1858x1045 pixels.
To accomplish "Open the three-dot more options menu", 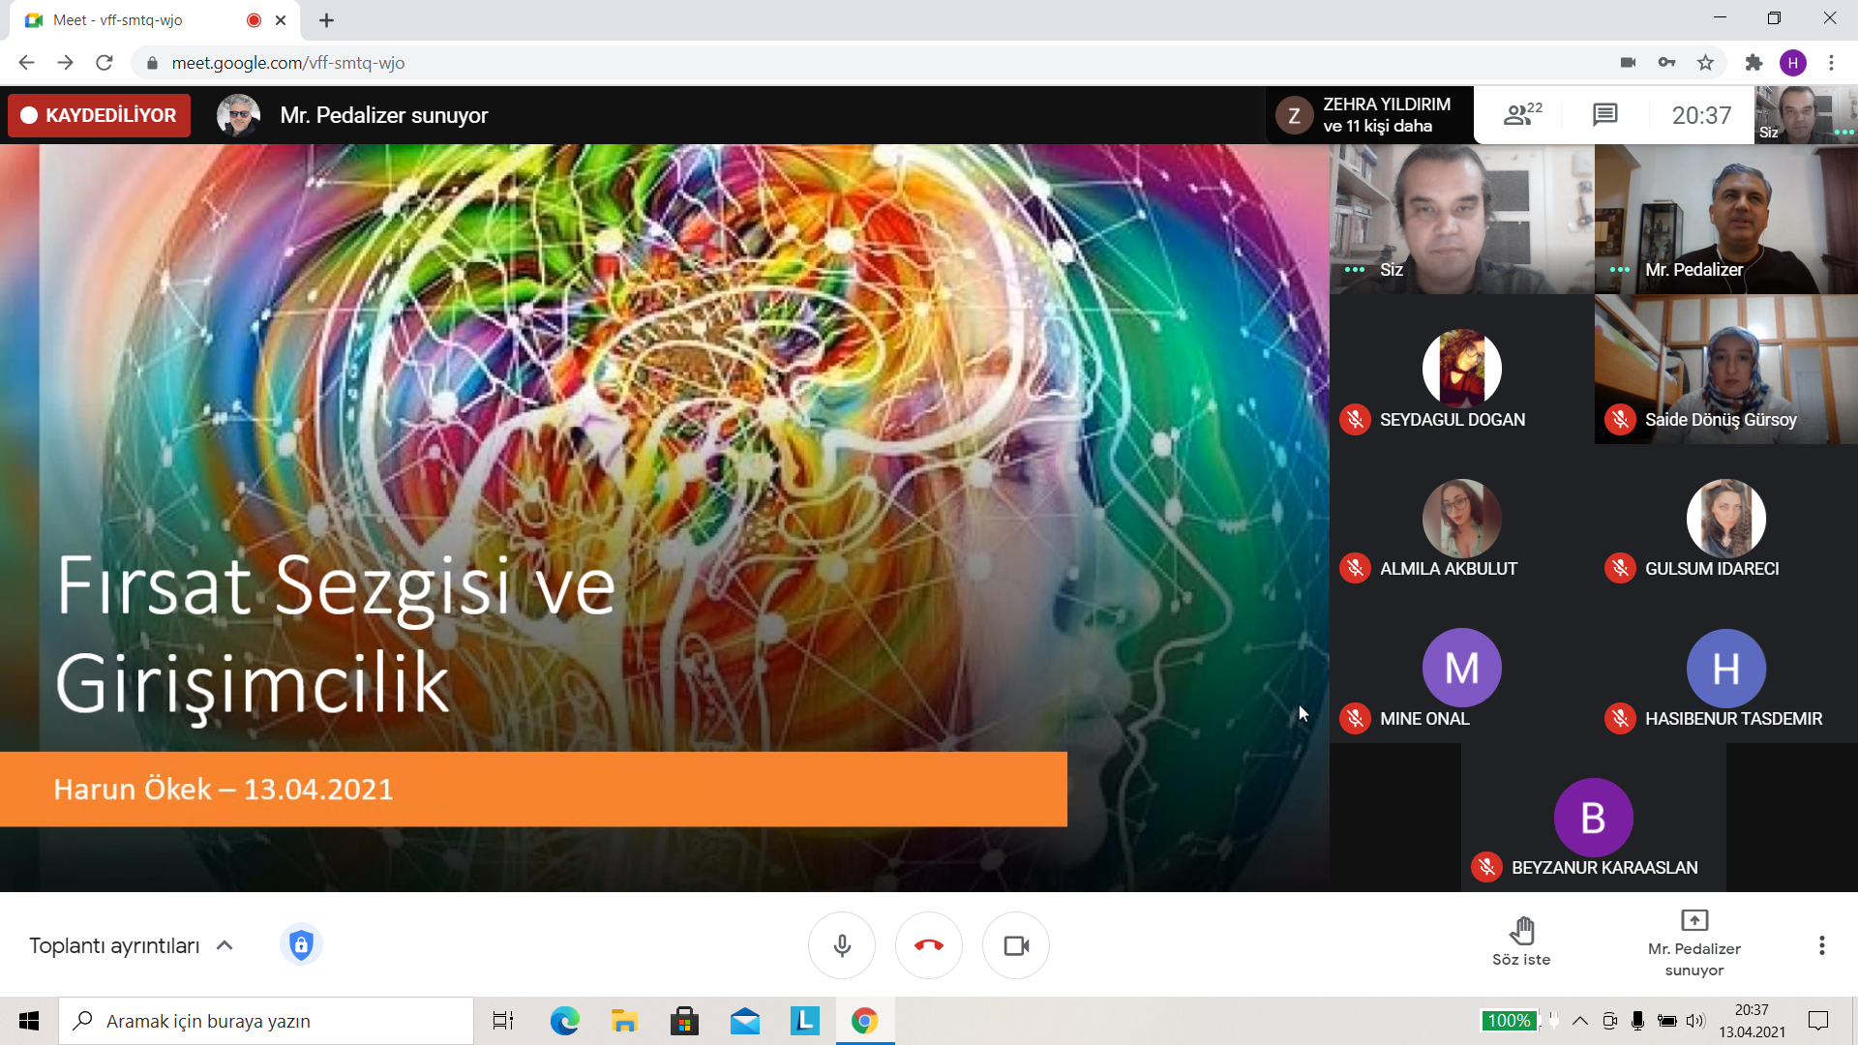I will (x=1821, y=945).
